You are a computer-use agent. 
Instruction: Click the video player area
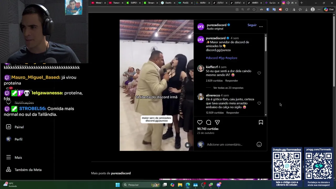coord(156,85)
